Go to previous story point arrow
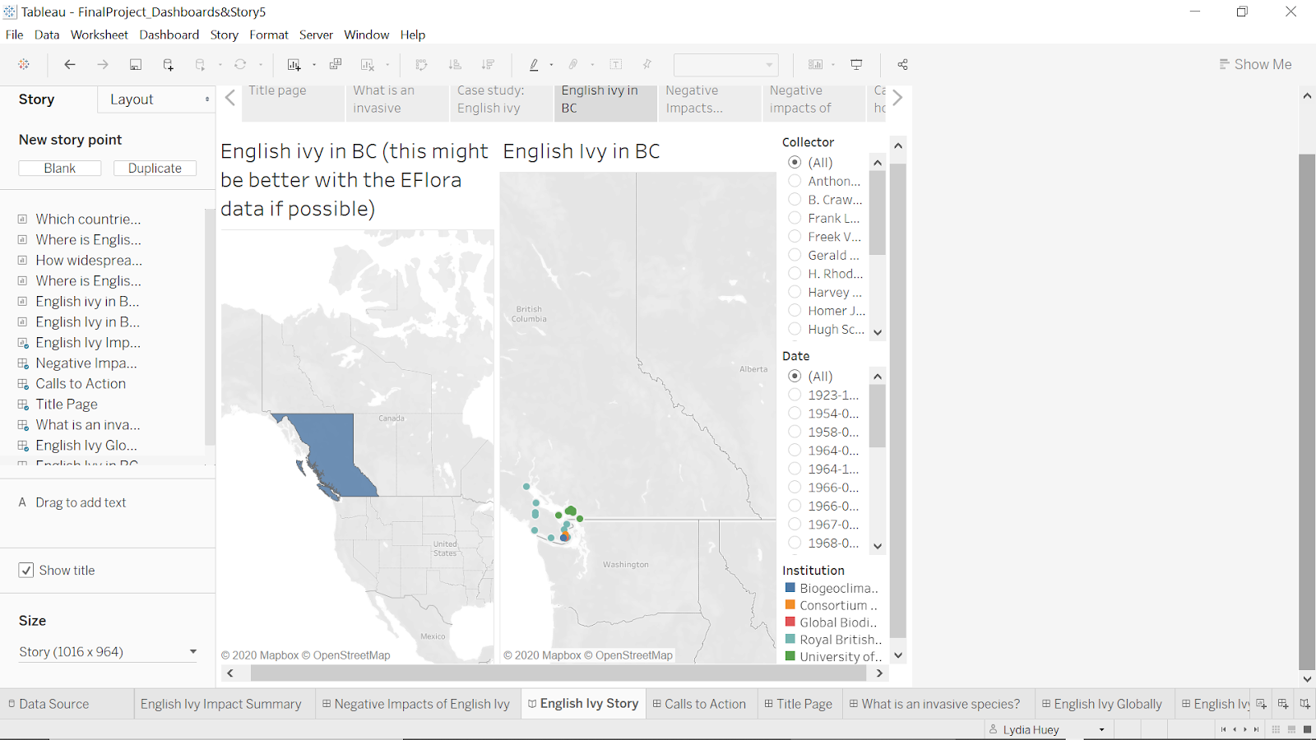1316x740 pixels. 230,98
